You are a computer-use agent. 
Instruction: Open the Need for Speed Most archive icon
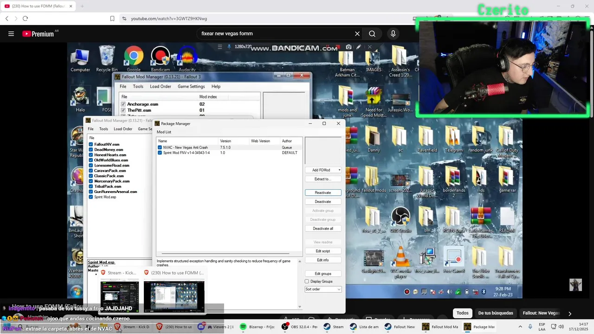coord(374,102)
